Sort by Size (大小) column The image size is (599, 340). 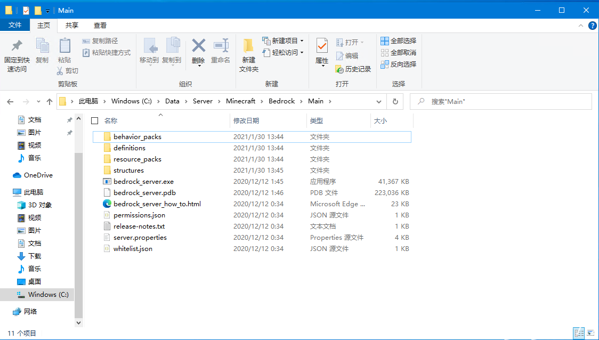(380, 121)
